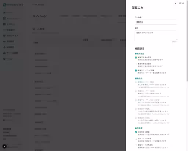The image size is (188, 151).
Task: Select the building icon in the sidebar
Action: tap(4, 24)
